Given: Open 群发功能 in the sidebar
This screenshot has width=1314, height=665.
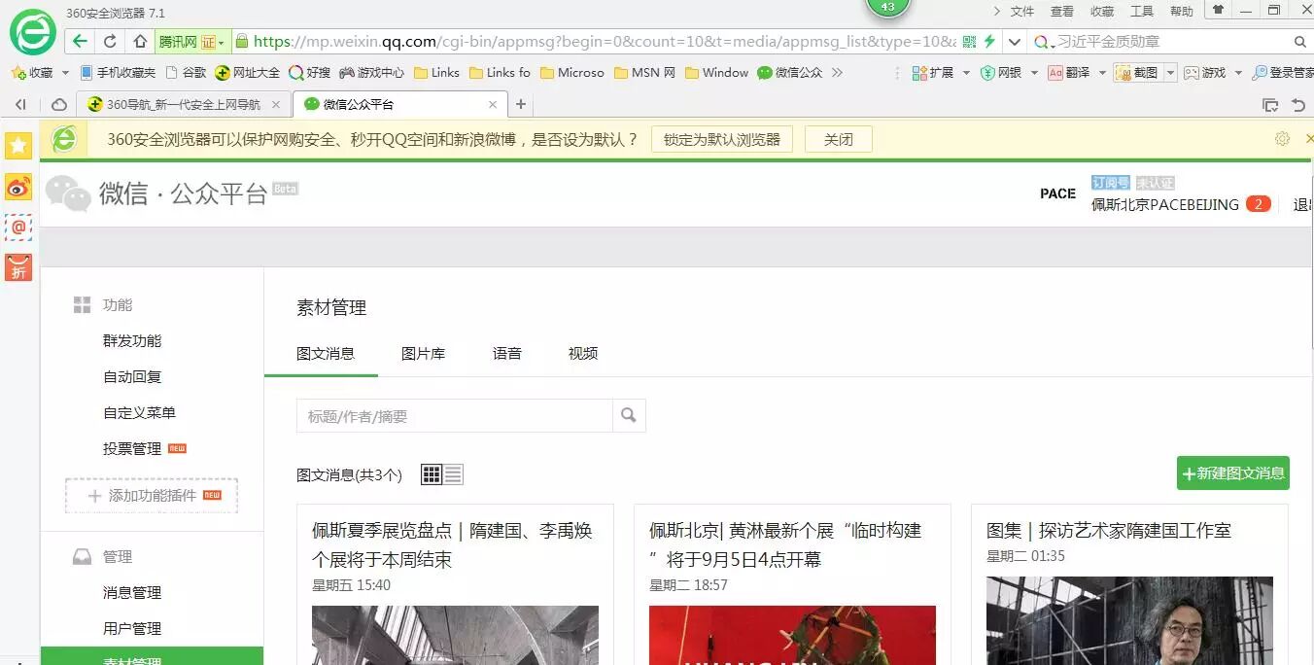Looking at the screenshot, I should 132,341.
